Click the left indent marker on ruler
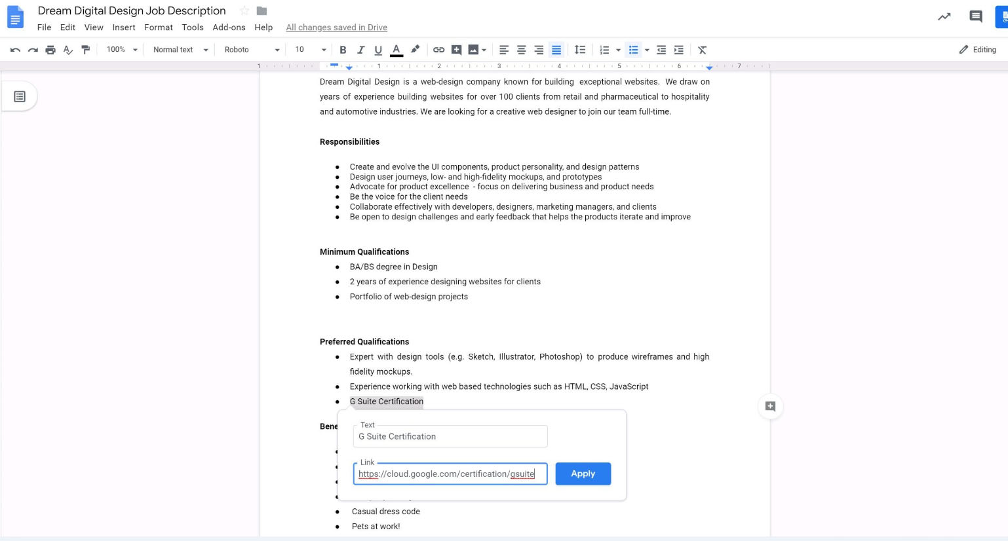 [x=349, y=67]
